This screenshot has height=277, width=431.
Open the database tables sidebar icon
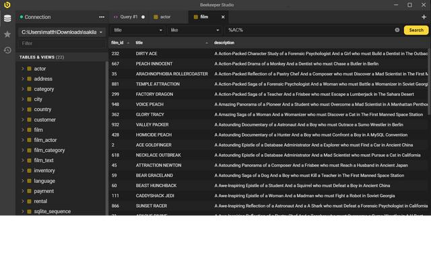pyautogui.click(x=7, y=18)
